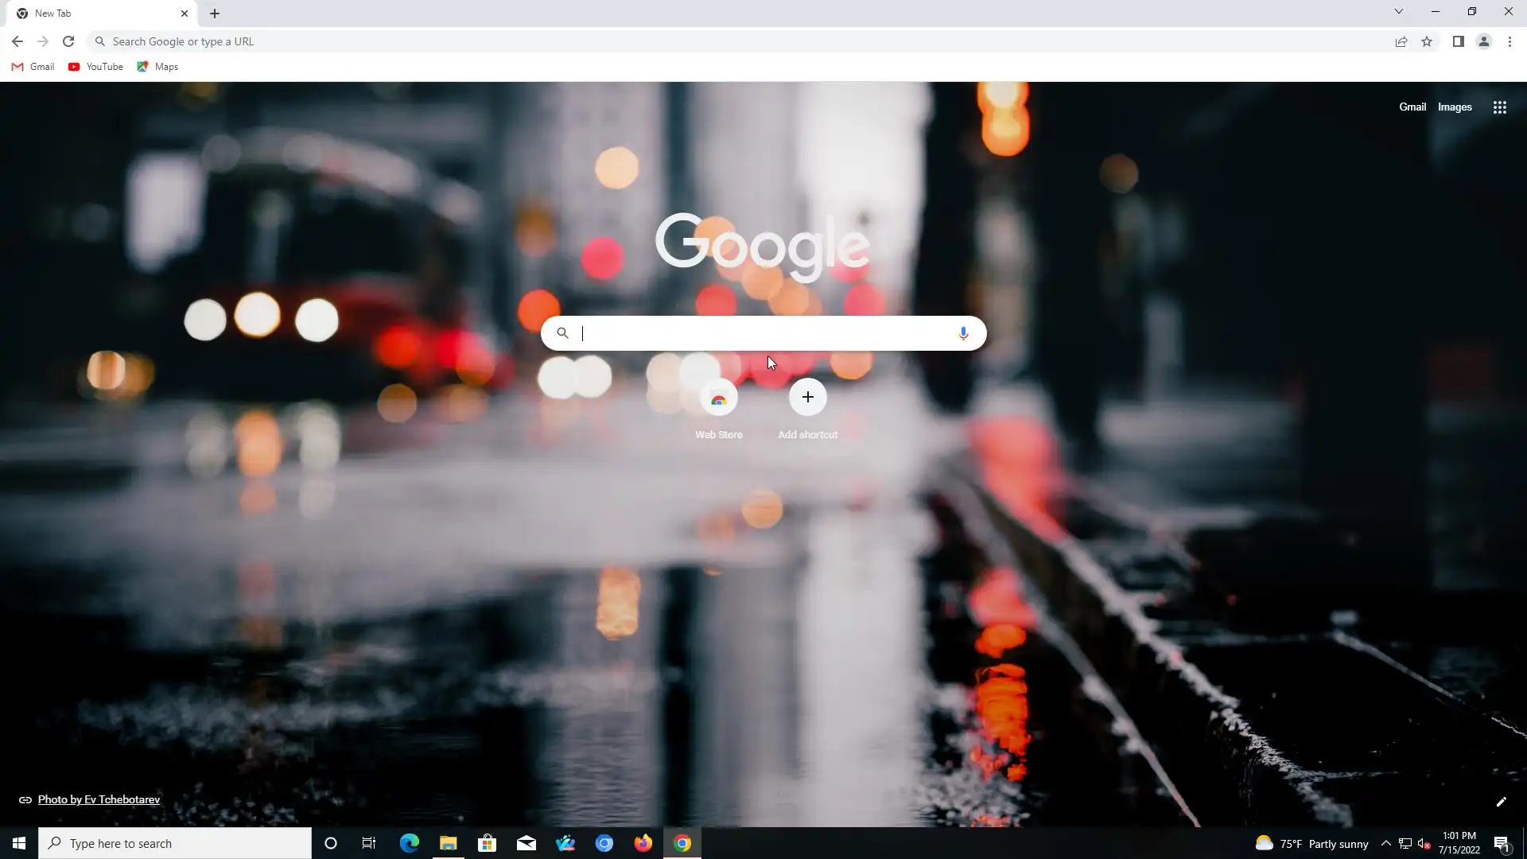The width and height of the screenshot is (1527, 859).
Task: Reload the current page
Action: tap(68, 41)
